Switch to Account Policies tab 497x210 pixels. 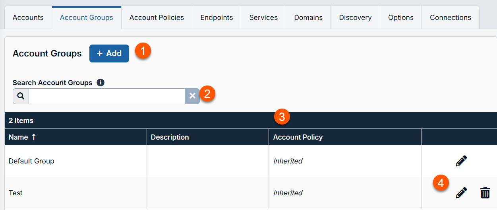[157, 17]
